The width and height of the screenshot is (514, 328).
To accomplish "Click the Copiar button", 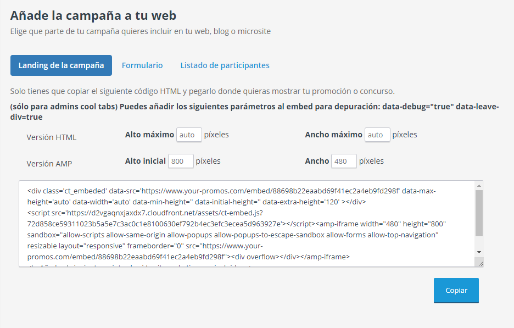I will point(456,290).
